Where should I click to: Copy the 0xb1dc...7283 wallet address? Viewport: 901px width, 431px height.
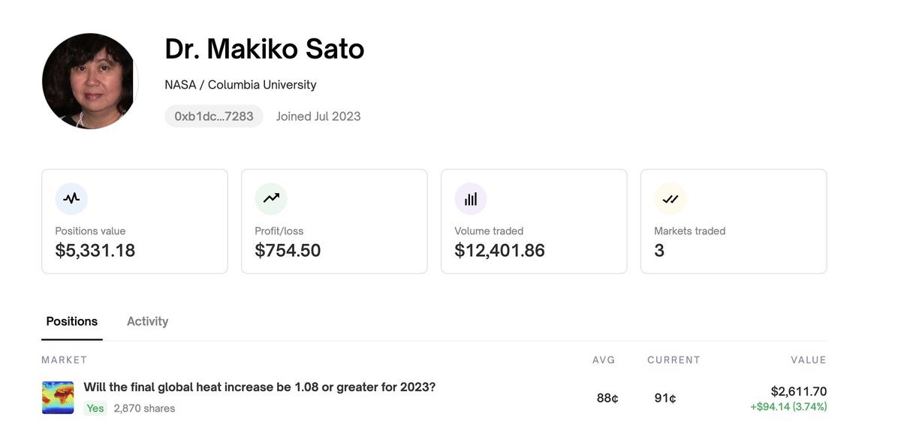click(x=214, y=116)
